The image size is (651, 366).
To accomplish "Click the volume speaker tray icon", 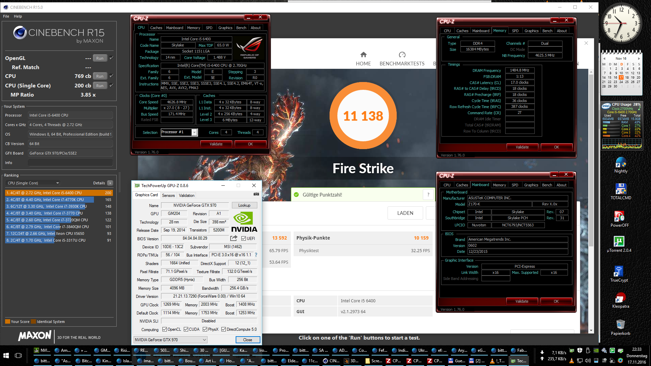I will [x=588, y=361].
